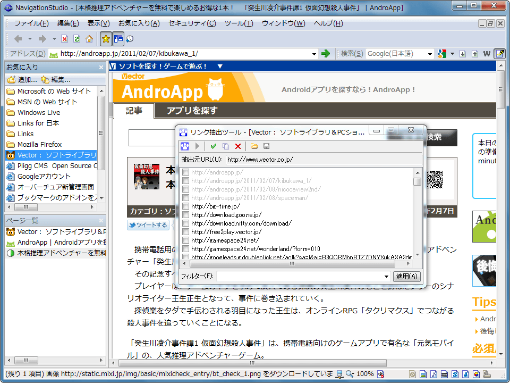Go to the home page icon

[89, 39]
